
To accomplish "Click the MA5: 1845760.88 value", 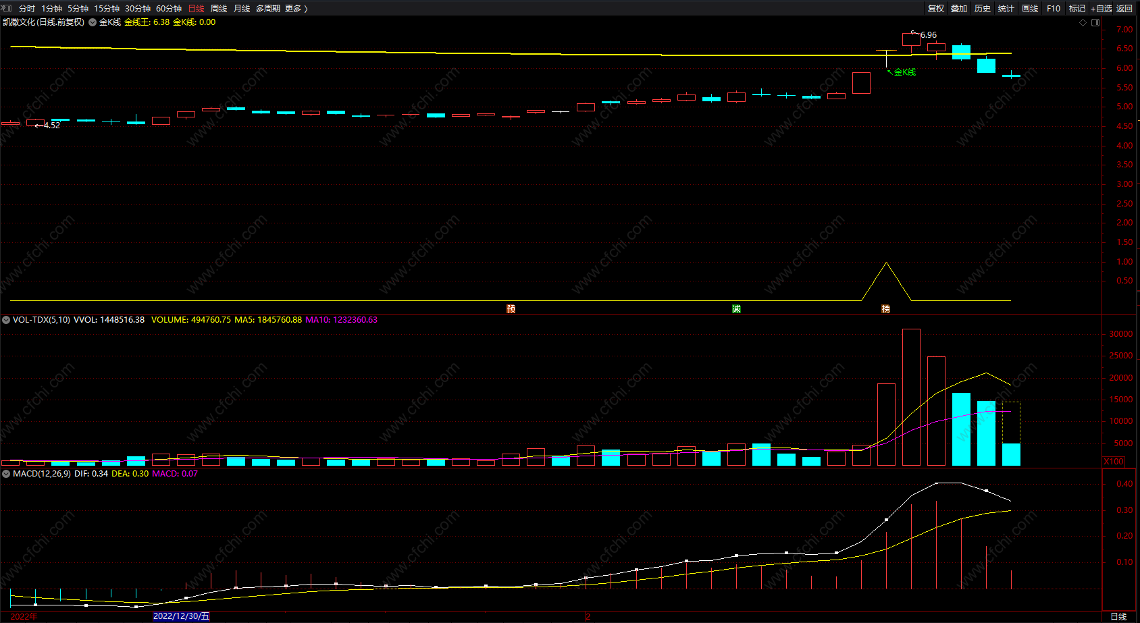I will click(x=268, y=320).
